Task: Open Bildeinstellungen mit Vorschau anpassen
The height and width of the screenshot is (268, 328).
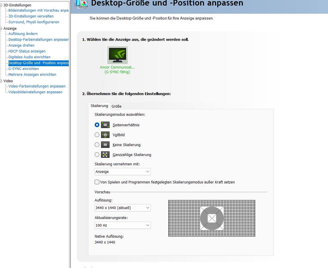Action: coord(38,10)
